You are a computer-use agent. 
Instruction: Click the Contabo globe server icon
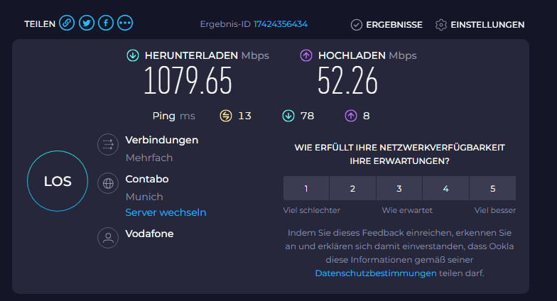pos(108,183)
